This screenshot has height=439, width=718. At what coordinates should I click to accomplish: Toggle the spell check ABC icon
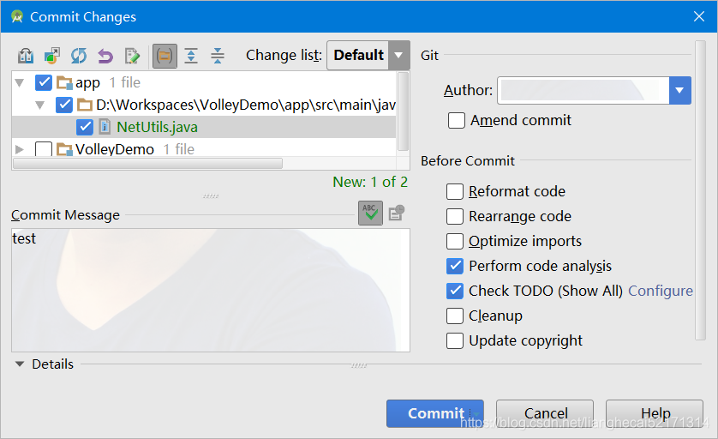[370, 213]
